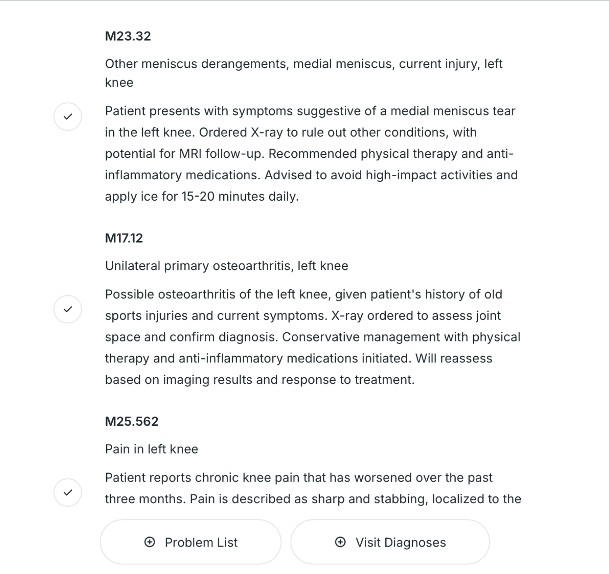Click 'MRI follow-up' in the meniscus note
This screenshot has height=574, width=609.
(221, 154)
